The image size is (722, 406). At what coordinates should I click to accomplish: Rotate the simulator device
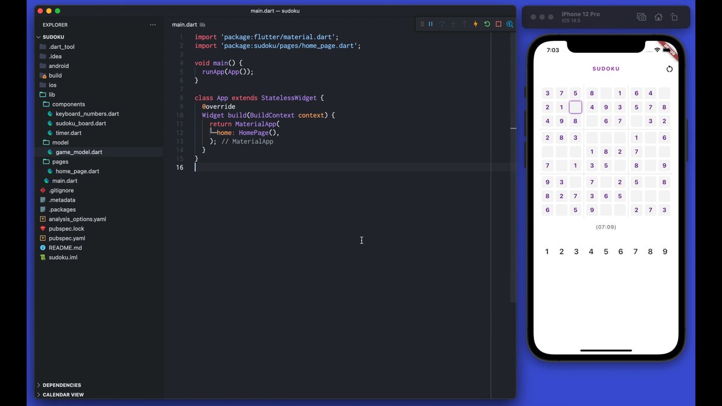(x=674, y=17)
